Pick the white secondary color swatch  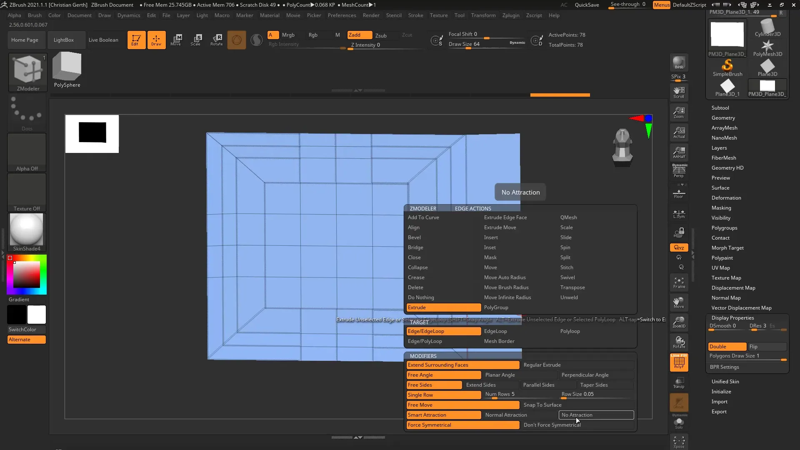coord(37,315)
